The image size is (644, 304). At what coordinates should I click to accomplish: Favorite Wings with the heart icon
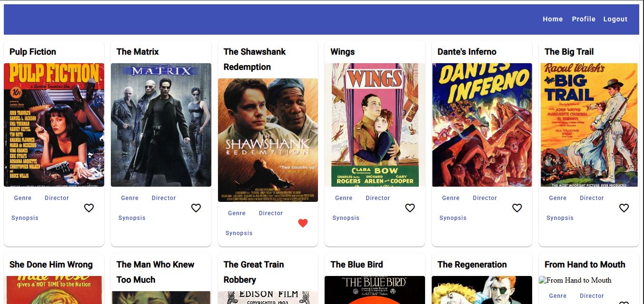coord(410,208)
